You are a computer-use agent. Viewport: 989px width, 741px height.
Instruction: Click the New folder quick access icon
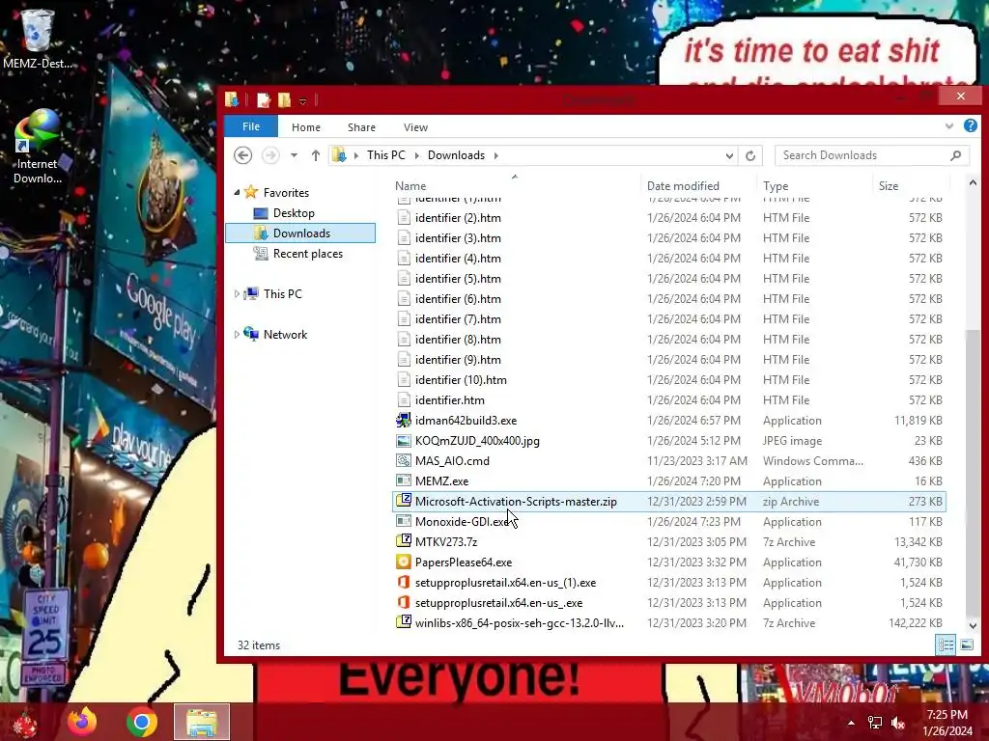284,99
